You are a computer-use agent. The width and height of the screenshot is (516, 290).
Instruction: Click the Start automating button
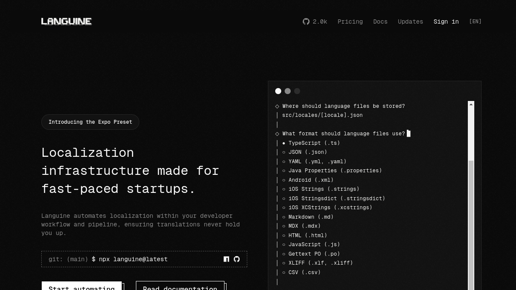tap(82, 286)
